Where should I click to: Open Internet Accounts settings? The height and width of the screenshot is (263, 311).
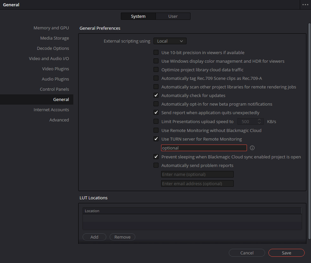tap(51, 110)
